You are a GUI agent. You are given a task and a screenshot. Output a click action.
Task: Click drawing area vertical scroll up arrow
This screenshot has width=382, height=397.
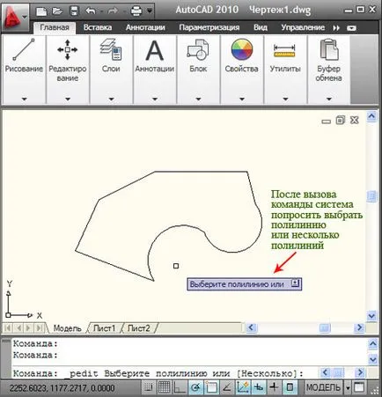[371, 116]
